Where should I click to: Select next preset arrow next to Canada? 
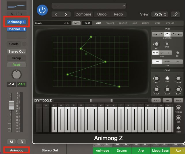pyautogui.click(x=68, y=23)
